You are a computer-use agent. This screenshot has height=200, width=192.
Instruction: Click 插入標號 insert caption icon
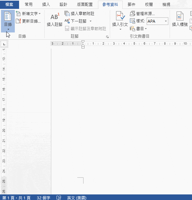[x=180, y=16]
